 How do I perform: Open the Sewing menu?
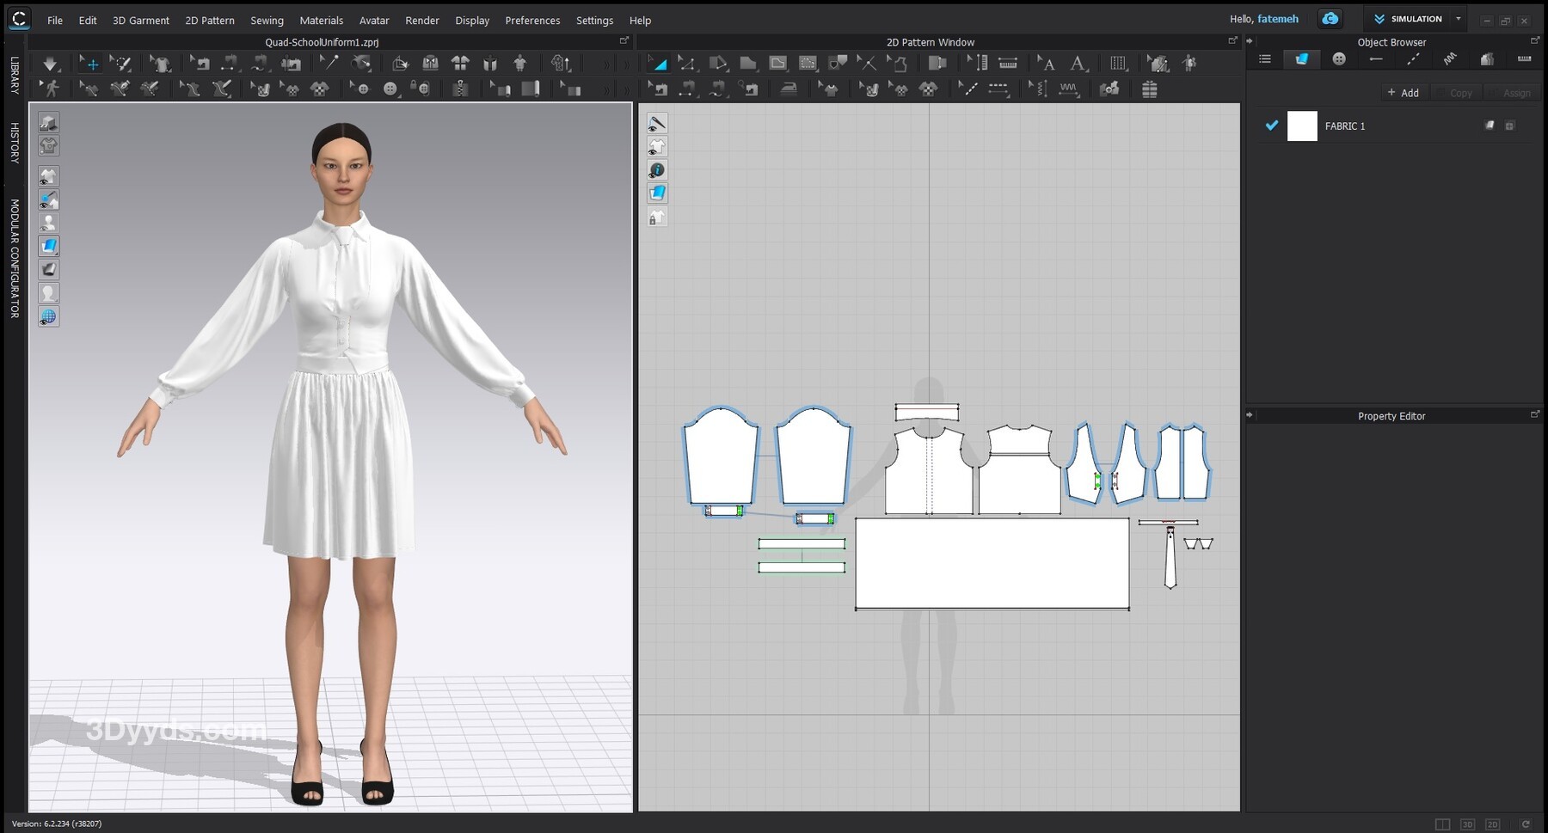point(267,20)
